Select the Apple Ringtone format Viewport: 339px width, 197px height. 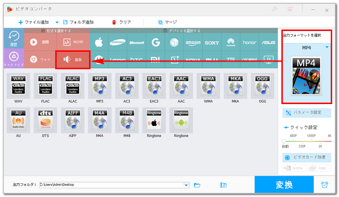pyautogui.click(x=154, y=121)
